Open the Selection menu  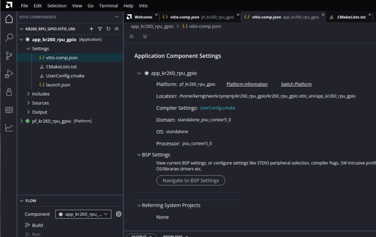tap(57, 5)
